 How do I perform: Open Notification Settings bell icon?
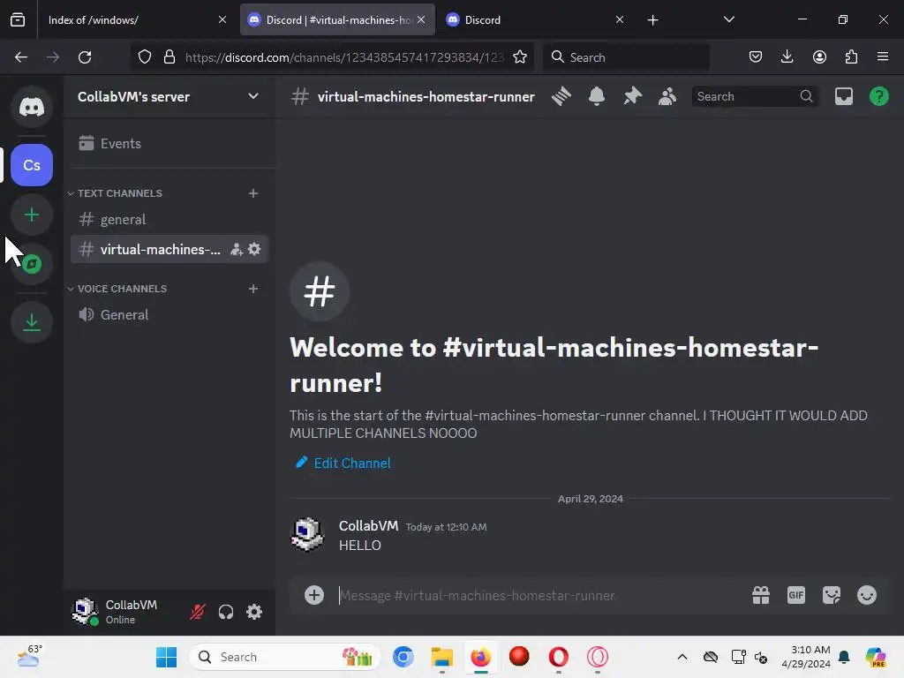pyautogui.click(x=597, y=96)
